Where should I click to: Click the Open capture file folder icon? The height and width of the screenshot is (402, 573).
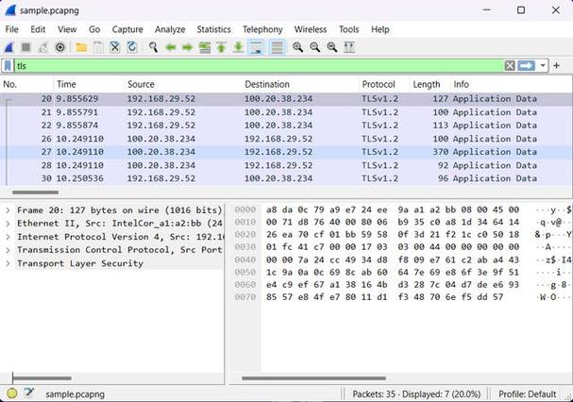(81, 47)
